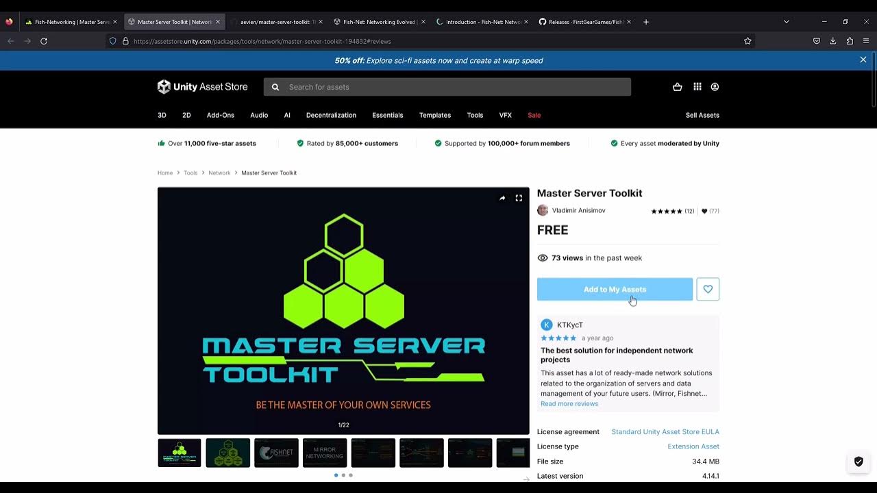Open a new browser tab

tap(646, 22)
